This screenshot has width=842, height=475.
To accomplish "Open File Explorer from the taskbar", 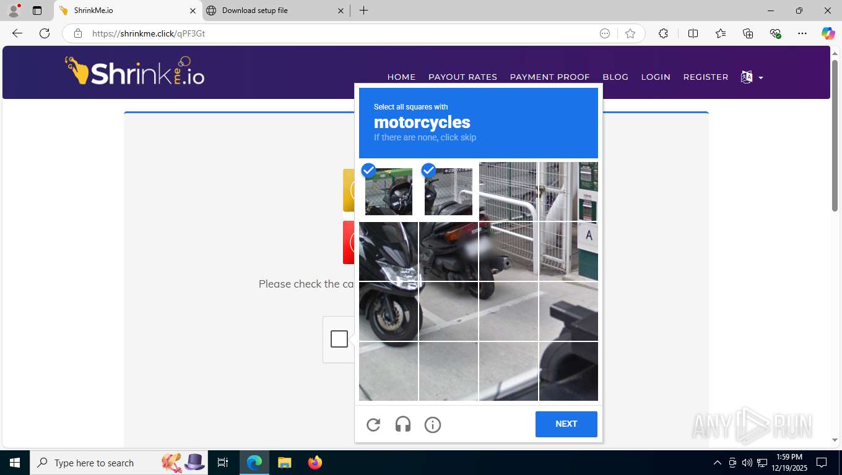I will pos(284,463).
